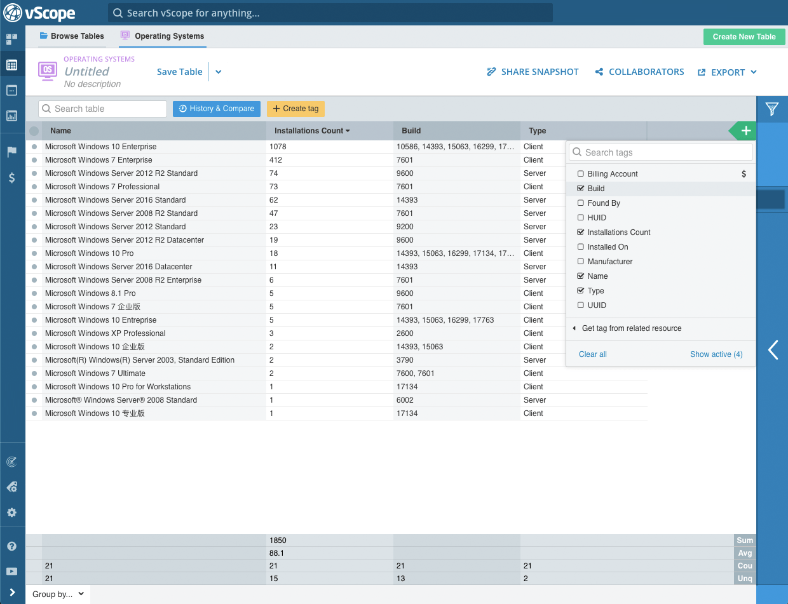Expand the left sidebar with bottom arrow
788x604 pixels.
tap(12, 593)
